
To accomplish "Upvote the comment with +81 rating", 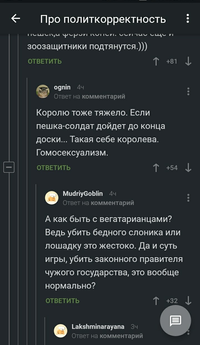I will pos(156,61).
